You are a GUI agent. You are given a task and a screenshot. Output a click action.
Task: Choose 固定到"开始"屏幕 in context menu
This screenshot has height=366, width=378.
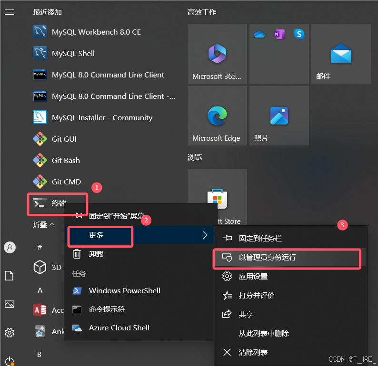tap(140, 216)
